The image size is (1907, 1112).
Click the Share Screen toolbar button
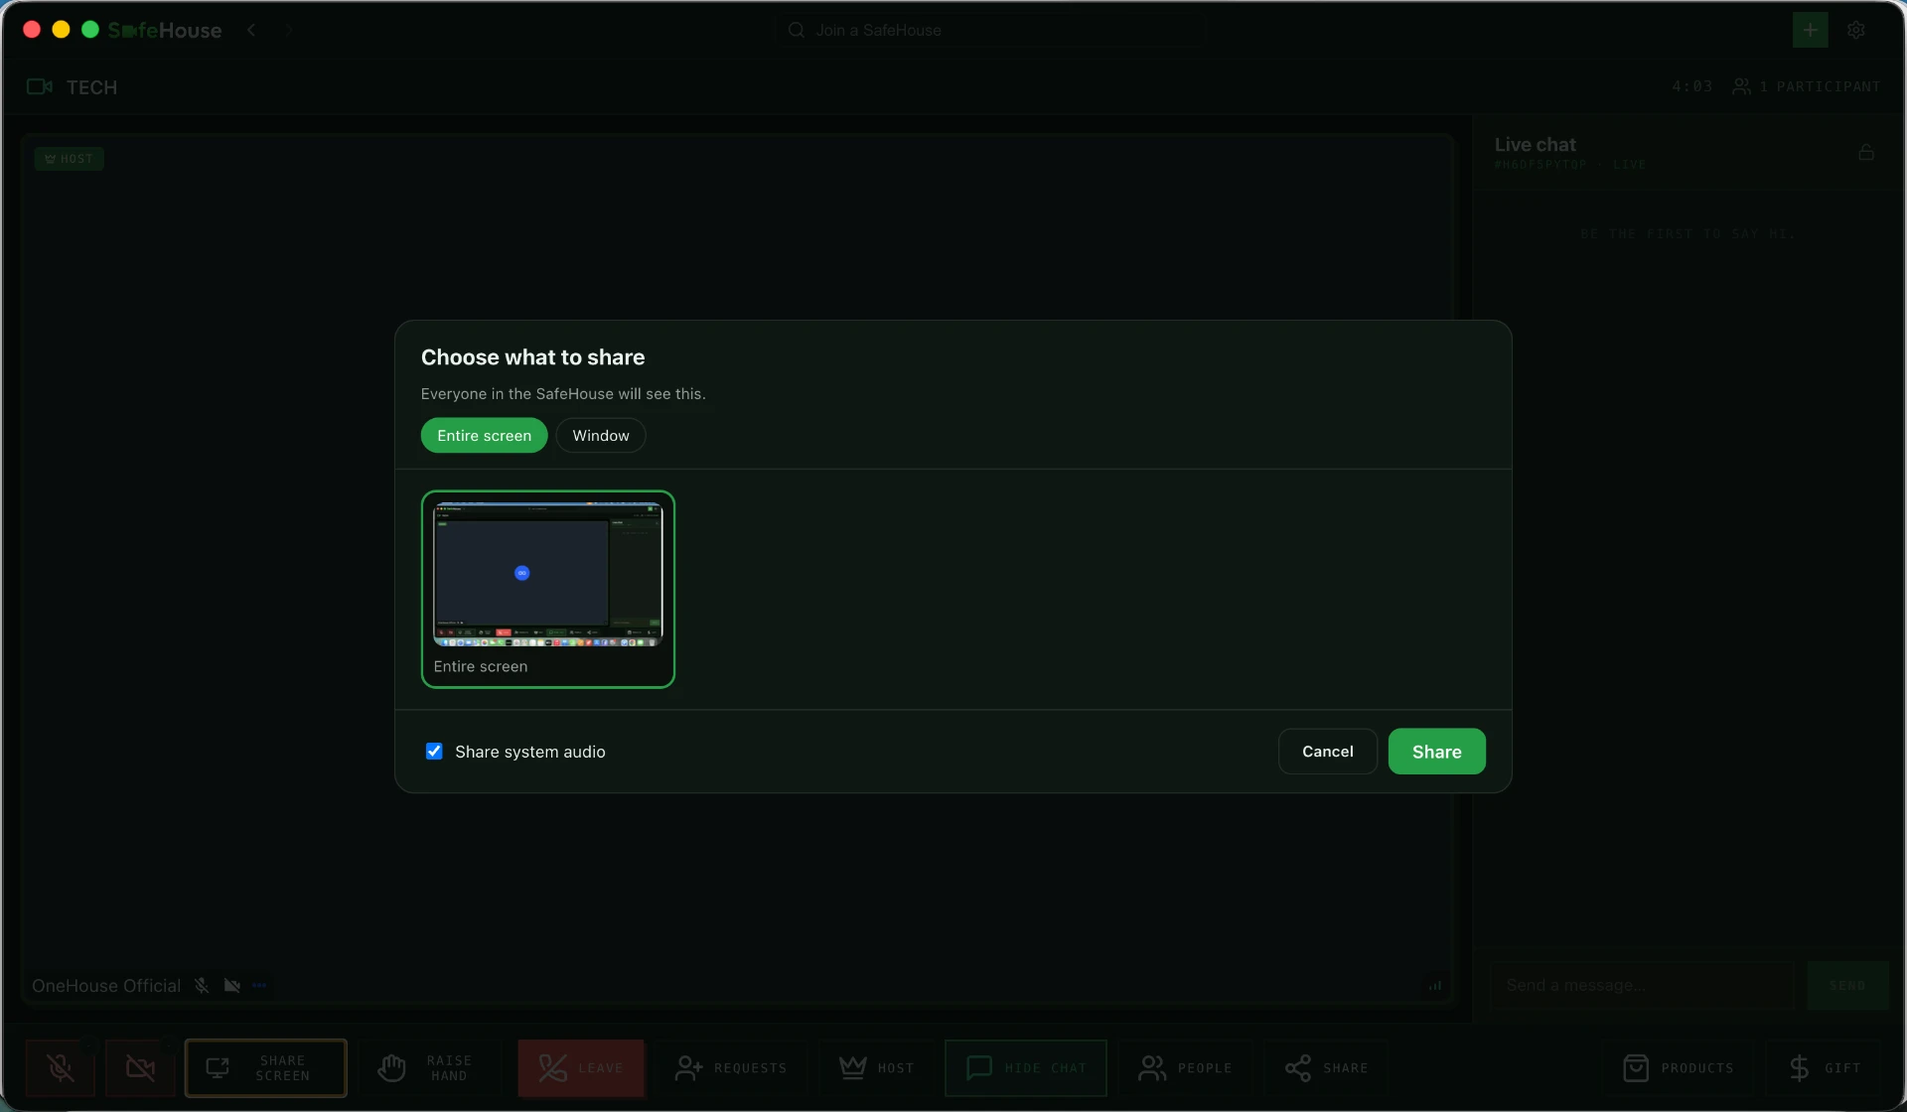click(x=266, y=1068)
